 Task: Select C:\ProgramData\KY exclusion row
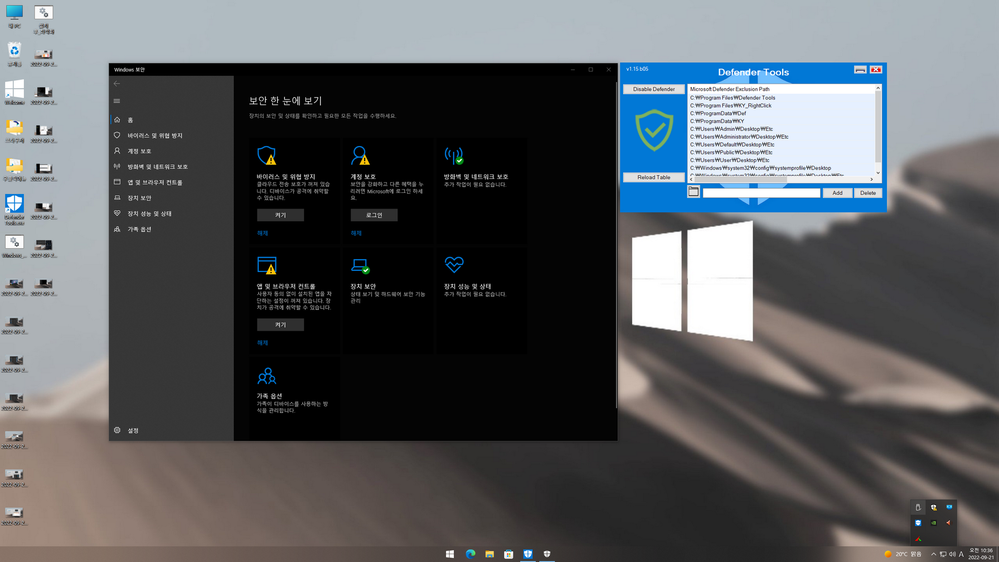click(x=782, y=121)
